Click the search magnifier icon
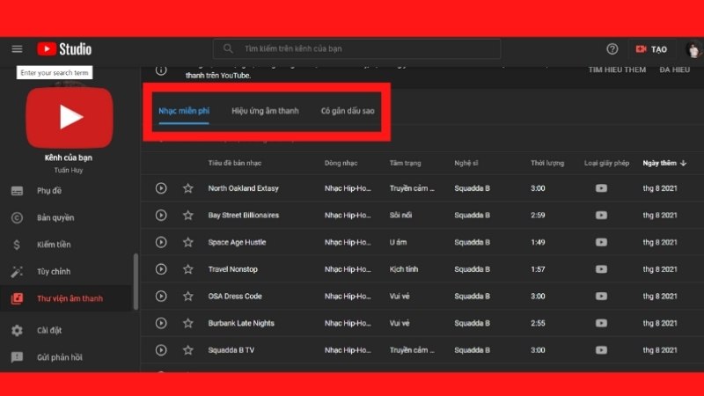Image resolution: width=704 pixels, height=396 pixels. [x=228, y=48]
